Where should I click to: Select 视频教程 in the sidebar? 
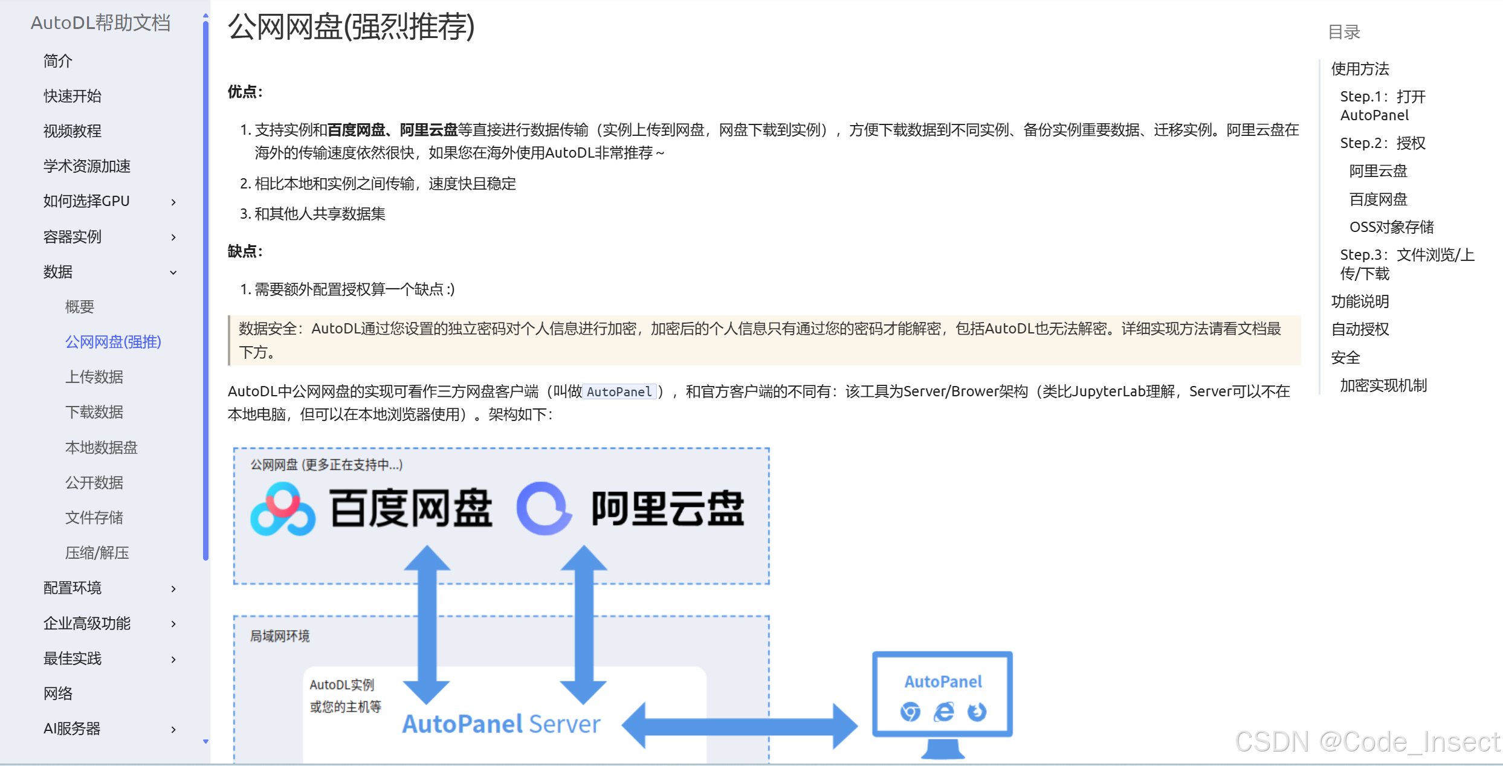pos(72,130)
